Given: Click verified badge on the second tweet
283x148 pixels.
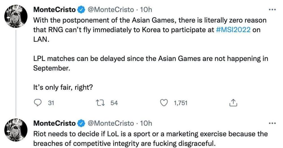Looking at the screenshot, I should point(81,123).
